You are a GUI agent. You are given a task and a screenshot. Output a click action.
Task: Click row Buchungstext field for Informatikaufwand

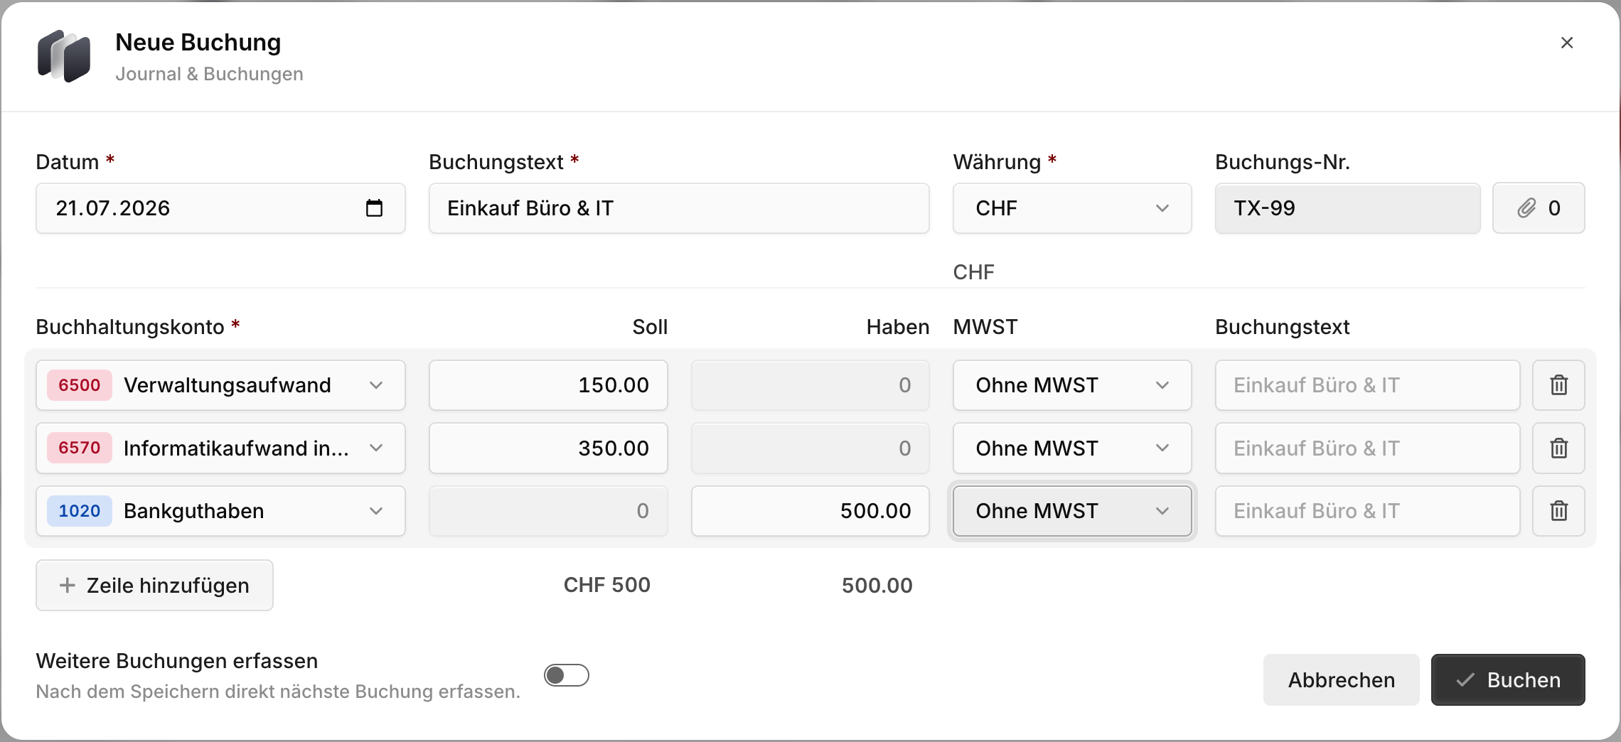(1367, 448)
